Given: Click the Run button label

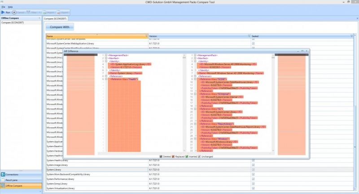Looking at the screenshot, I should (8, 13).
